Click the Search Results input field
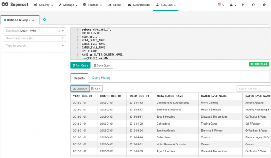 253,89
